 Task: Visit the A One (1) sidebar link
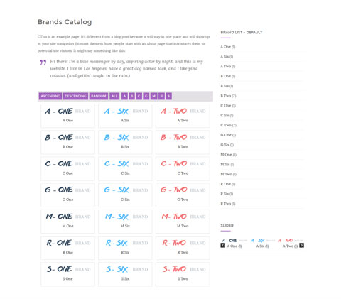tap(228, 47)
